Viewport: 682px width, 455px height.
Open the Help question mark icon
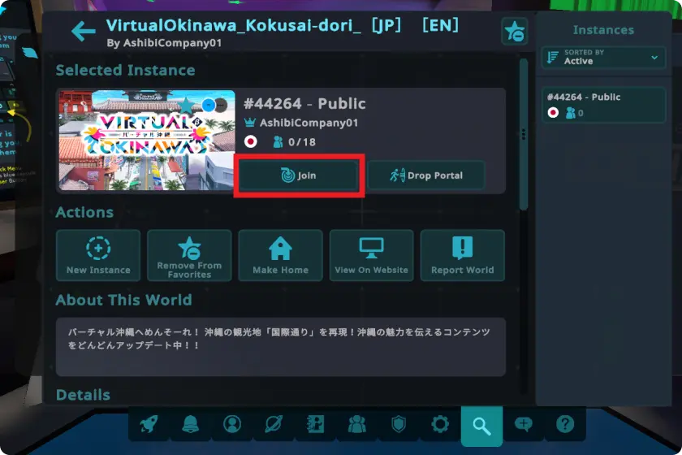[x=565, y=424]
